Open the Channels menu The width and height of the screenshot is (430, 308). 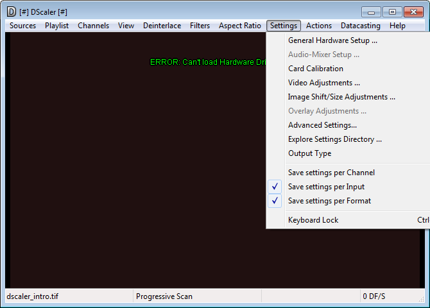coord(94,26)
